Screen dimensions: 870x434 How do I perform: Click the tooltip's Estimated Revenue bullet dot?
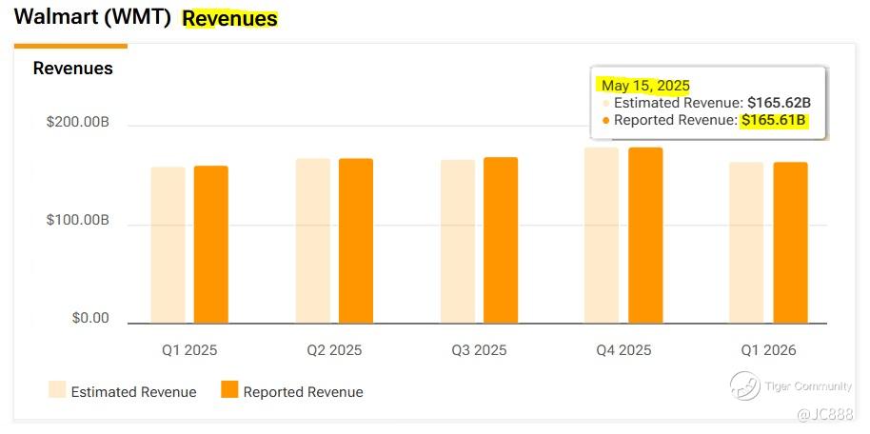pyautogui.click(x=606, y=103)
